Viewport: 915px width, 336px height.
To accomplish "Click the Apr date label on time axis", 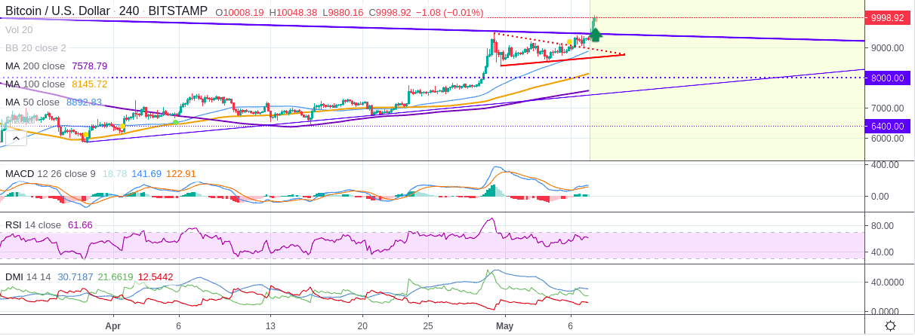I will pos(113,326).
